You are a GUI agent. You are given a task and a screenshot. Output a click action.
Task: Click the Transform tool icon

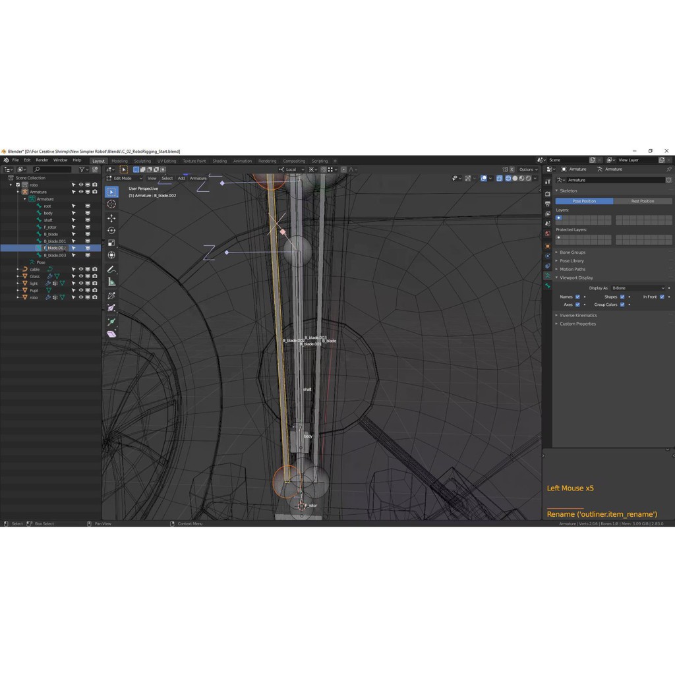pyautogui.click(x=111, y=255)
